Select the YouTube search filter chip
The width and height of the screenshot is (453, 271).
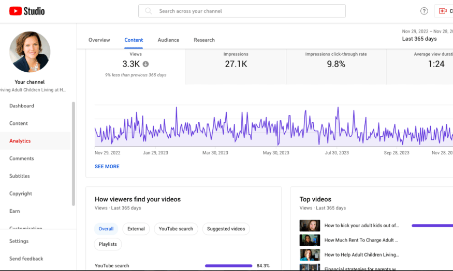[176, 229]
